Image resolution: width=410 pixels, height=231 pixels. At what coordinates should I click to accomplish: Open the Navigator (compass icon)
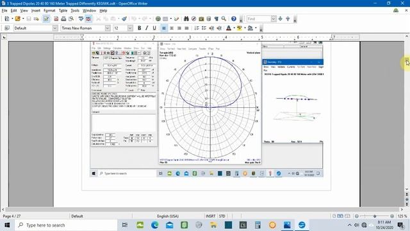tap(193, 19)
